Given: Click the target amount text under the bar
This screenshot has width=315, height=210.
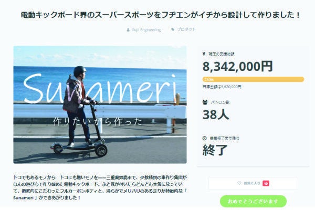Looking at the screenshot, I should tap(222, 87).
